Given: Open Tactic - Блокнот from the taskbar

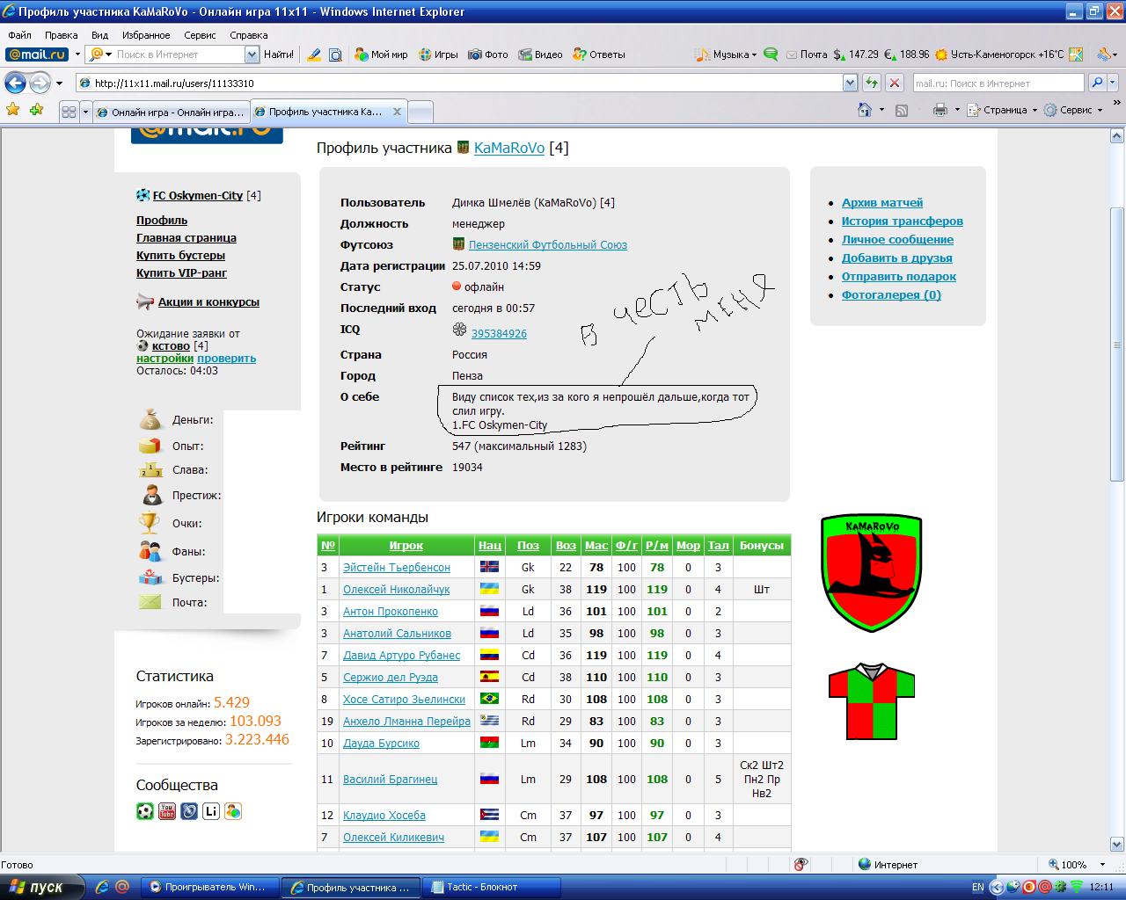Looking at the screenshot, I should click(x=482, y=887).
